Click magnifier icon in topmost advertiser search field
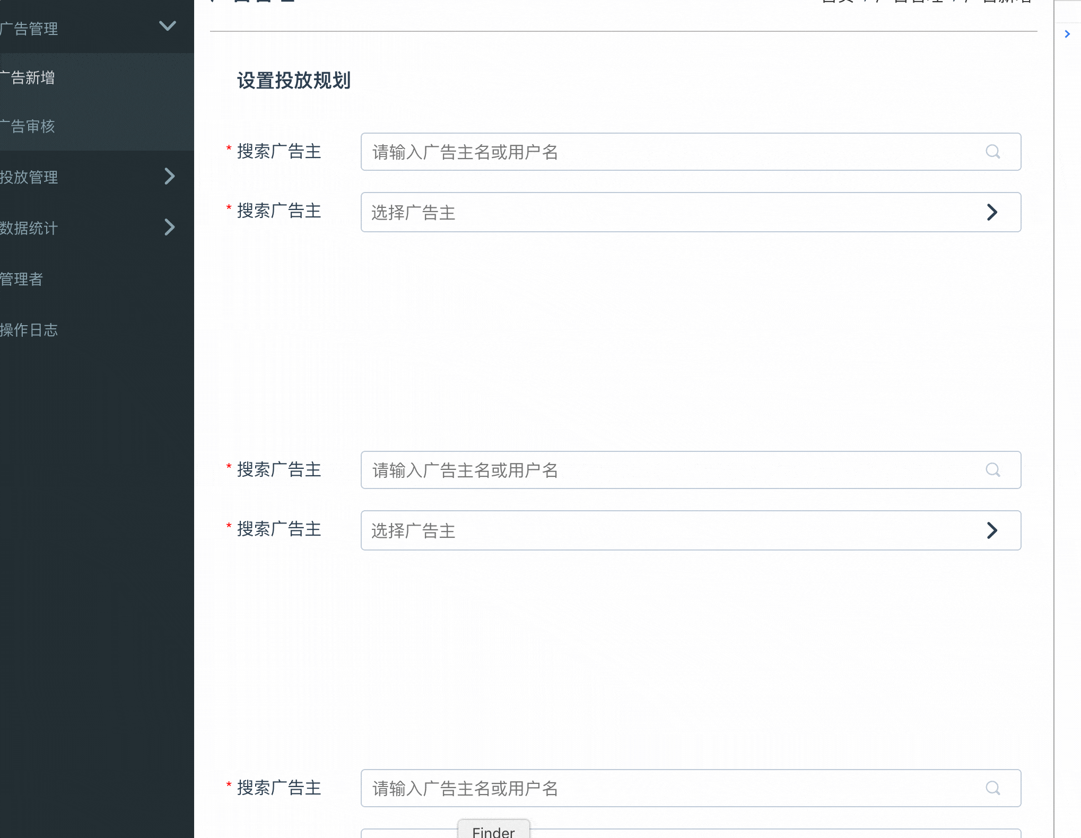The height and width of the screenshot is (838, 1081). click(992, 152)
